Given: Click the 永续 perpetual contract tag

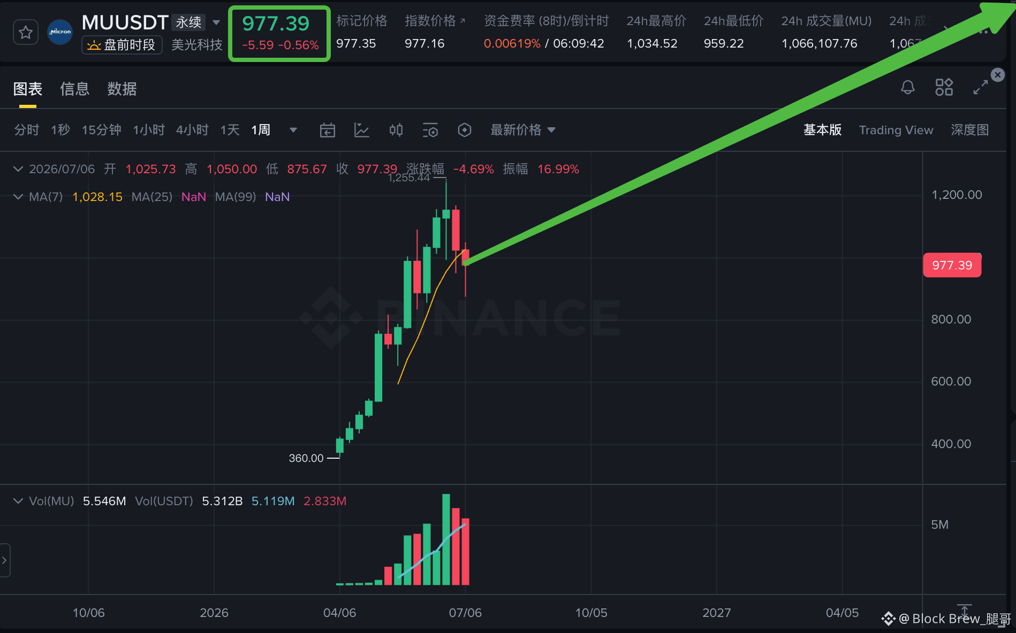Looking at the screenshot, I should [189, 22].
